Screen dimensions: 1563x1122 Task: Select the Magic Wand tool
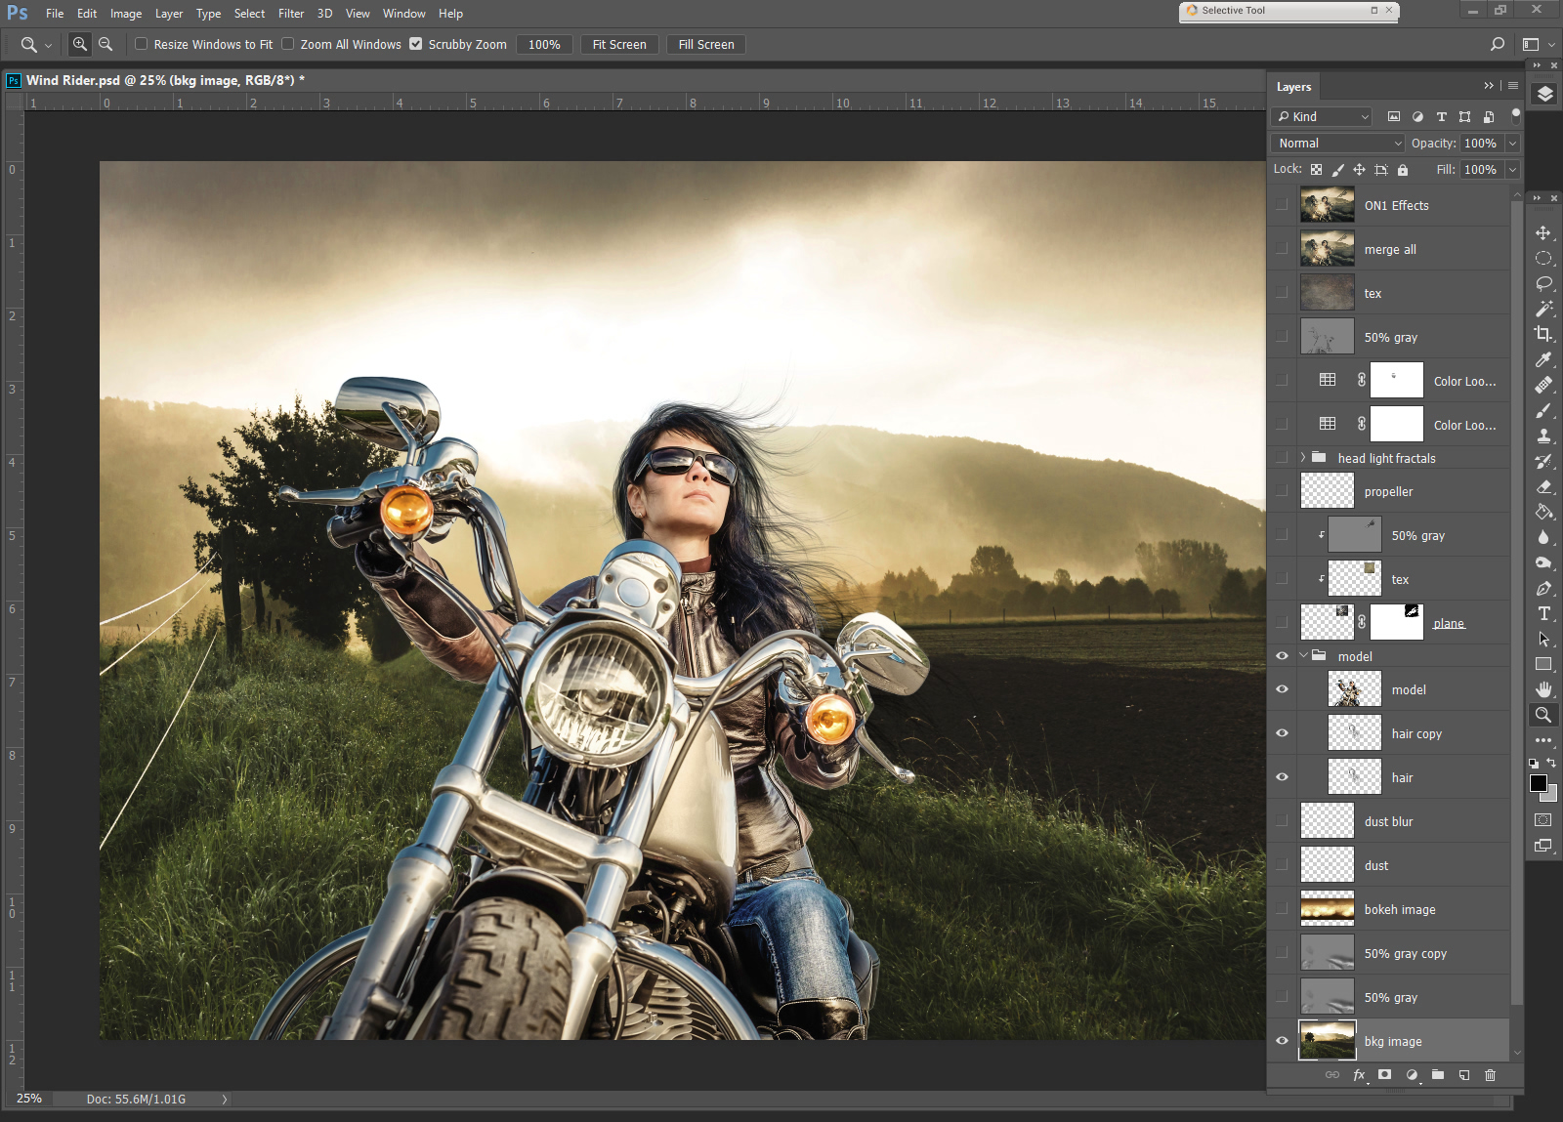[1543, 309]
